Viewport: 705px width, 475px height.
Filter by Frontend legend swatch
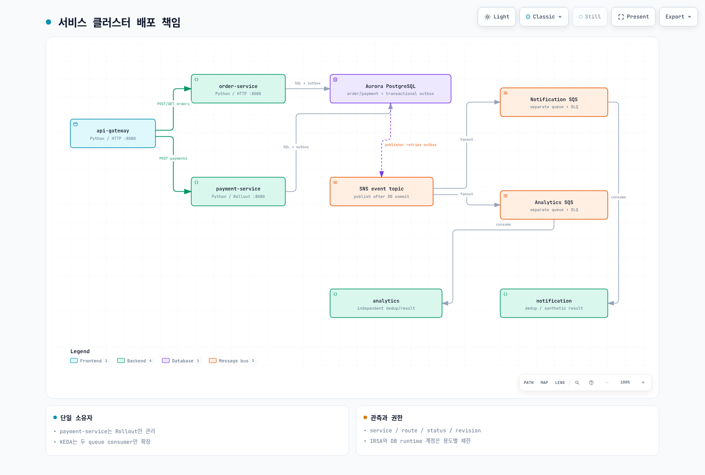coord(74,361)
